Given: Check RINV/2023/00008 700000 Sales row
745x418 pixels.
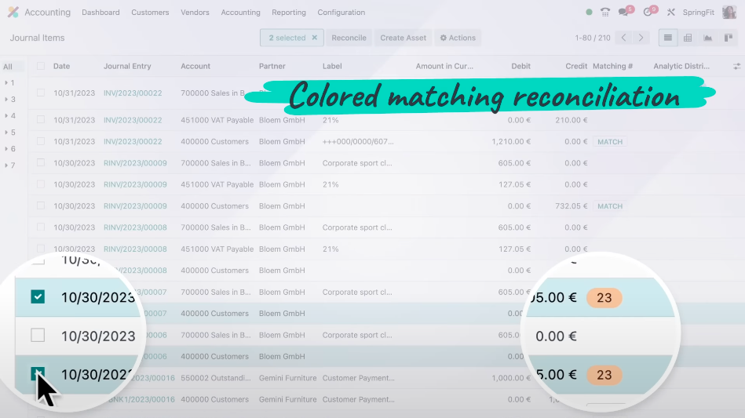Looking at the screenshot, I should pyautogui.click(x=41, y=227).
